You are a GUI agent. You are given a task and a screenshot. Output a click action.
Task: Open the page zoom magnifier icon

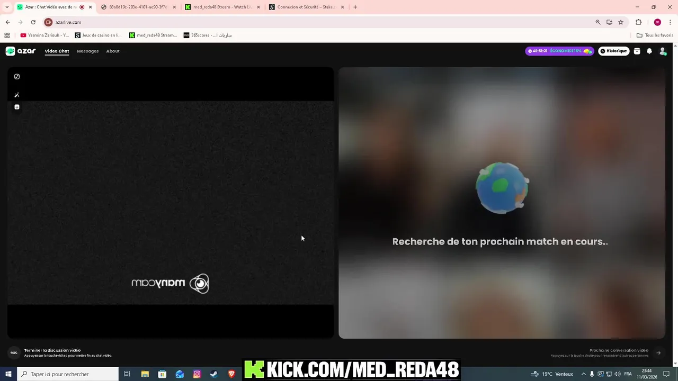(x=598, y=22)
